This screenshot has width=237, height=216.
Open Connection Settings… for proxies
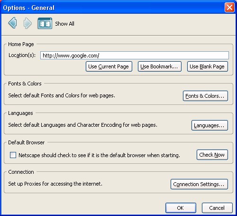[199, 184]
